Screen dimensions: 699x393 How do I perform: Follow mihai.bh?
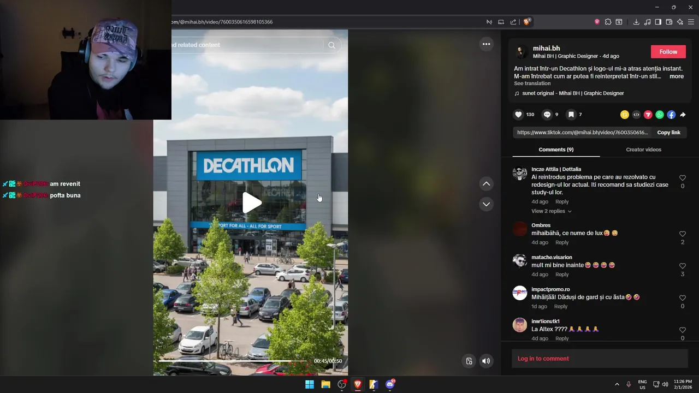(668, 52)
